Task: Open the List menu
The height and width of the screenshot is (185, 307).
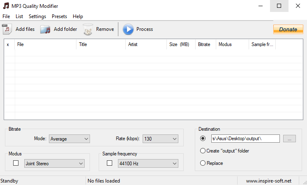Action: 19,16
